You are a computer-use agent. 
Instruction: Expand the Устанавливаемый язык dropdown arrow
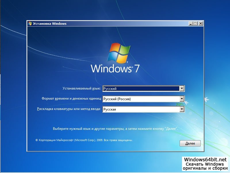tap(181, 89)
